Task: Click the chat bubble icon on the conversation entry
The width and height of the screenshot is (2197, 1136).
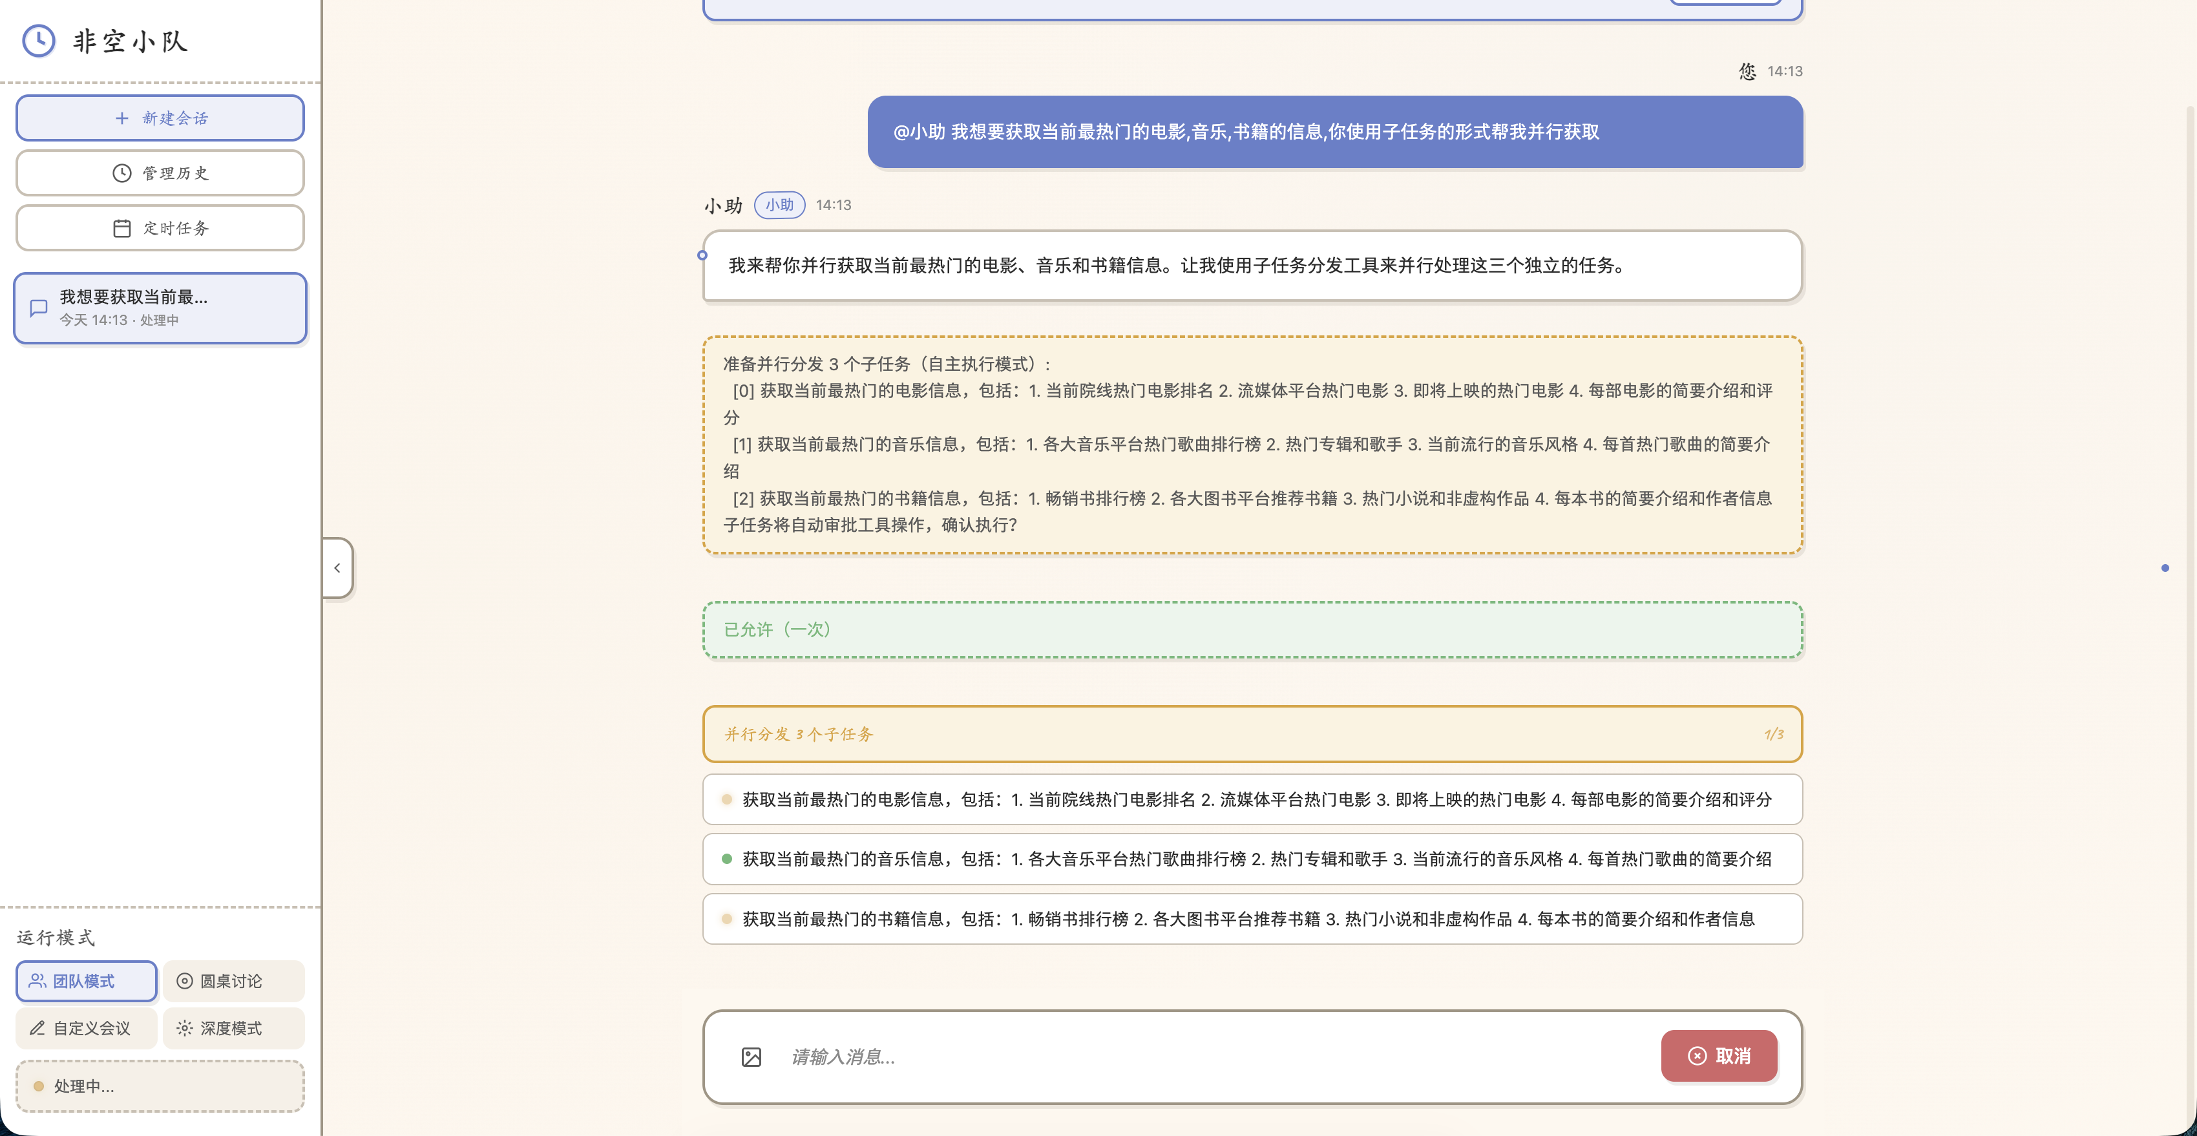Action: 37,308
